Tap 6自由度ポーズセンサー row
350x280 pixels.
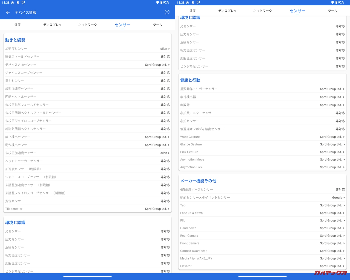pyautogui.click(x=262, y=189)
